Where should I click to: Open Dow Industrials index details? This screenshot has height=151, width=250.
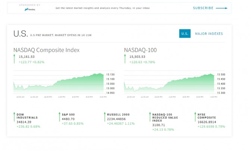pos(27,116)
